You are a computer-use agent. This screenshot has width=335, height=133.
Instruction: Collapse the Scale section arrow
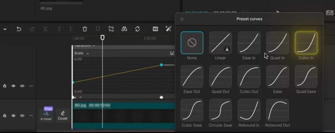(87, 53)
